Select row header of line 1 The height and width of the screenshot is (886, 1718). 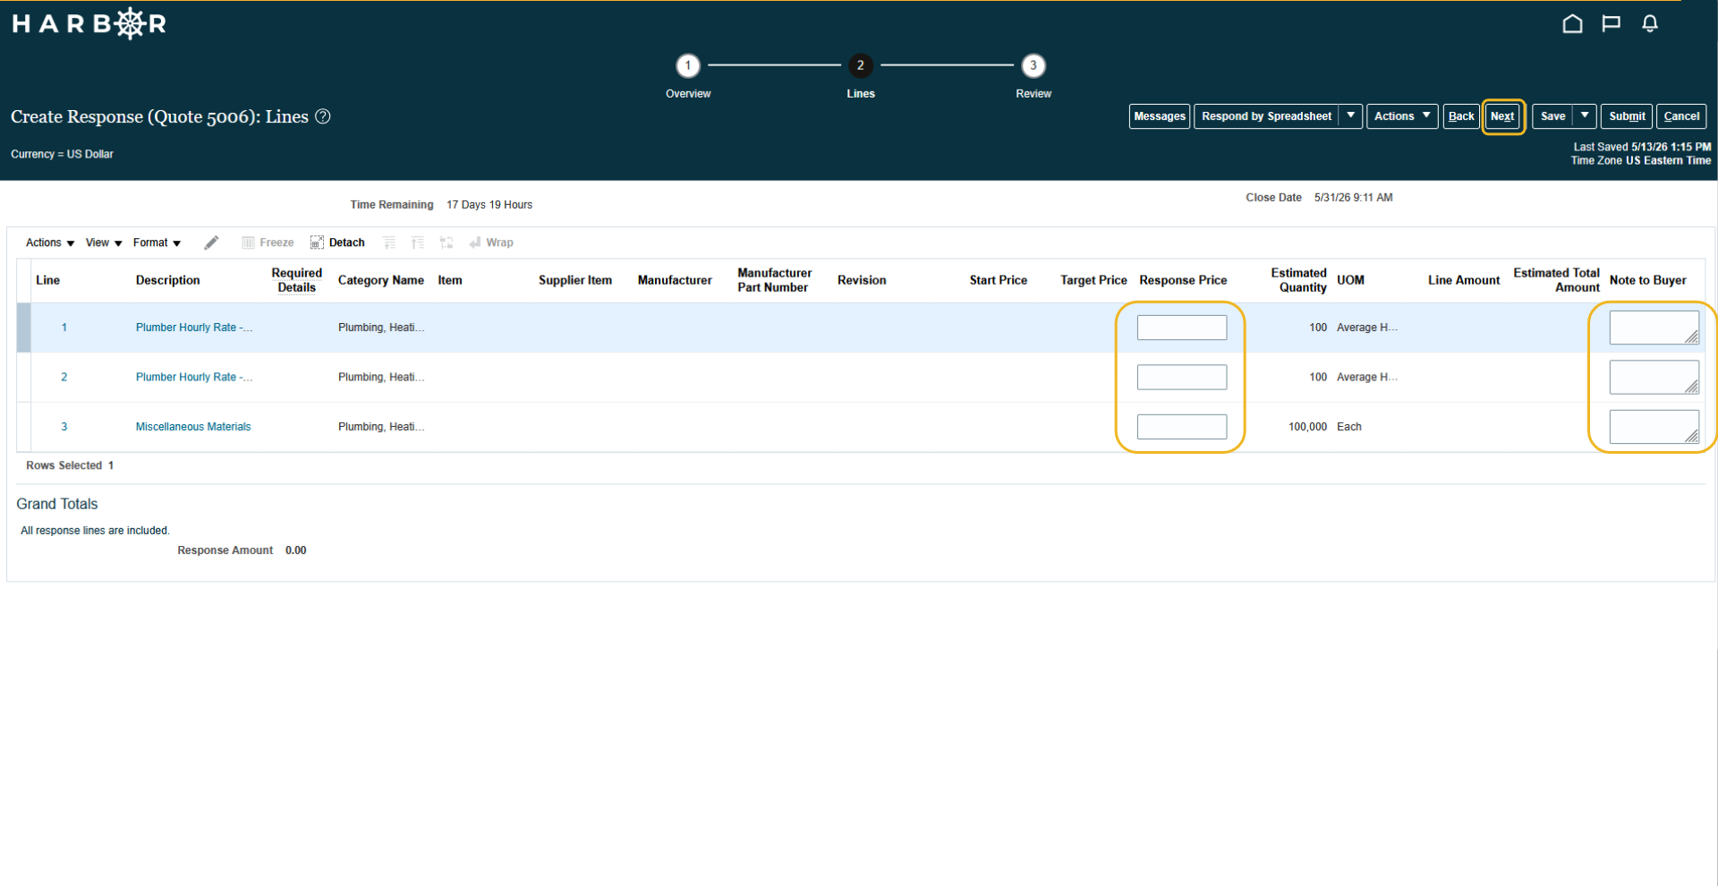pyautogui.click(x=24, y=328)
